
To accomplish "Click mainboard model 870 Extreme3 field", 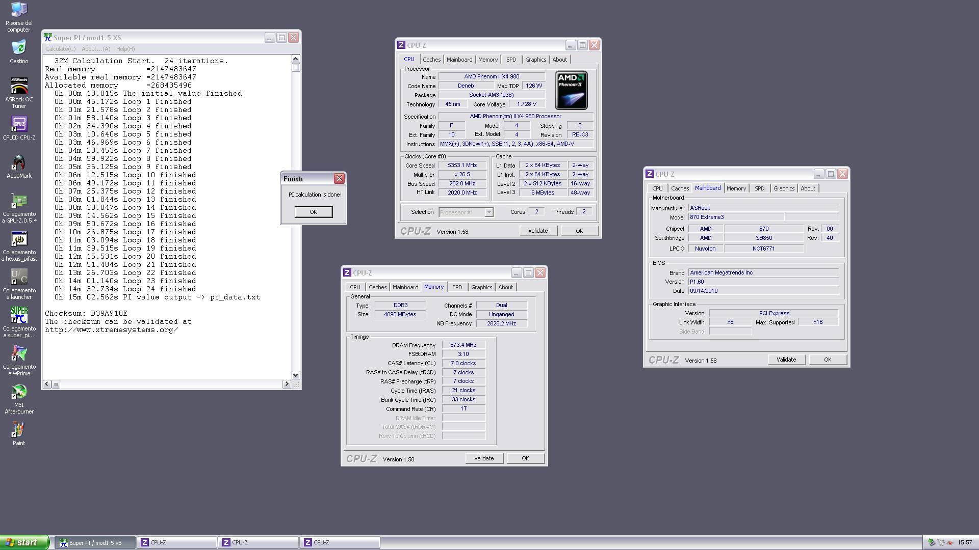I will (736, 217).
